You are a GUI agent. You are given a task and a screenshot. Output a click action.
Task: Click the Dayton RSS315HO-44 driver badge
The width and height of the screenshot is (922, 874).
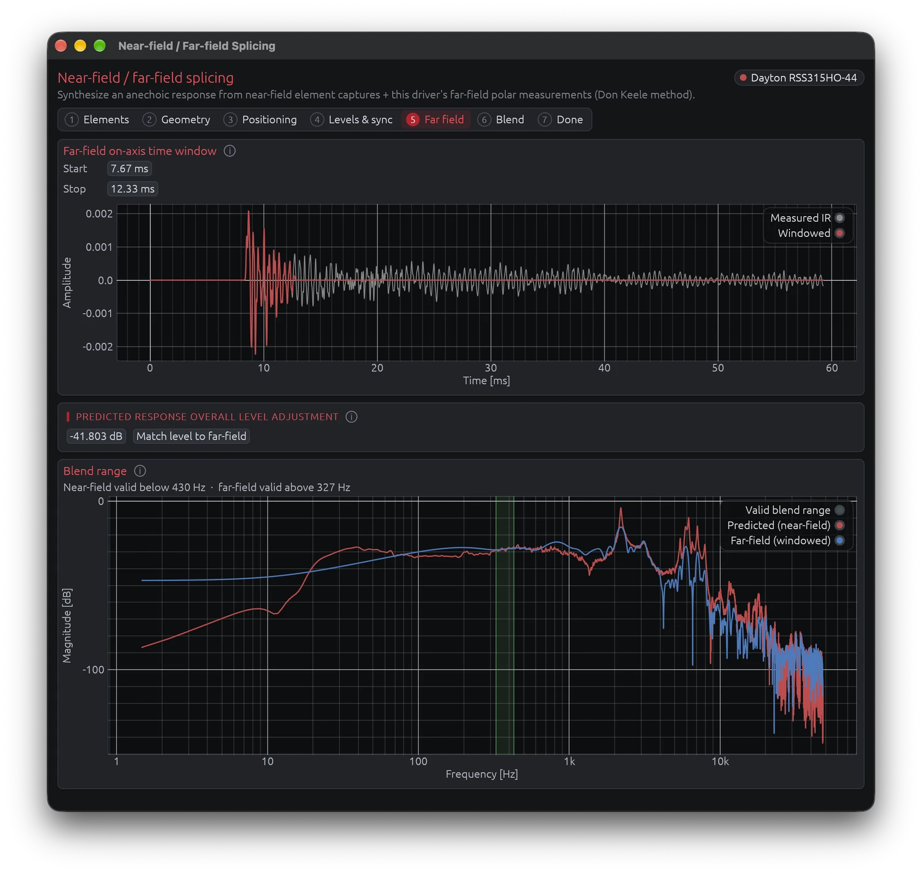click(x=799, y=78)
